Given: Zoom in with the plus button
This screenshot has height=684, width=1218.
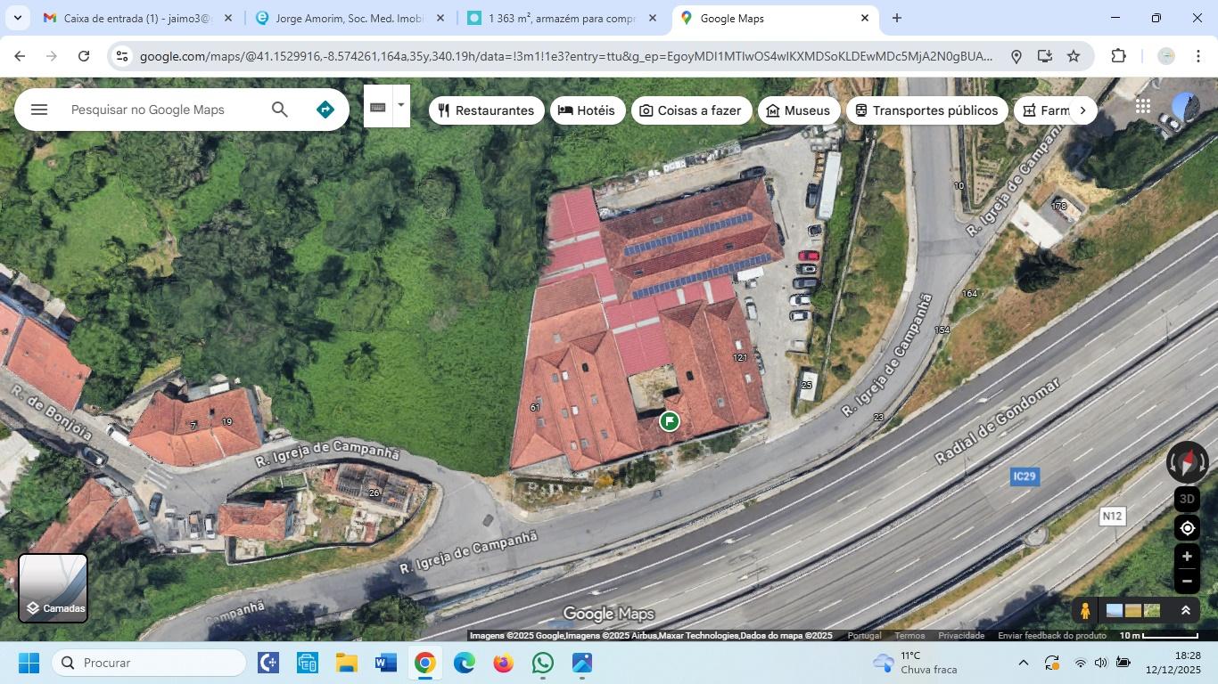Looking at the screenshot, I should pyautogui.click(x=1187, y=557).
